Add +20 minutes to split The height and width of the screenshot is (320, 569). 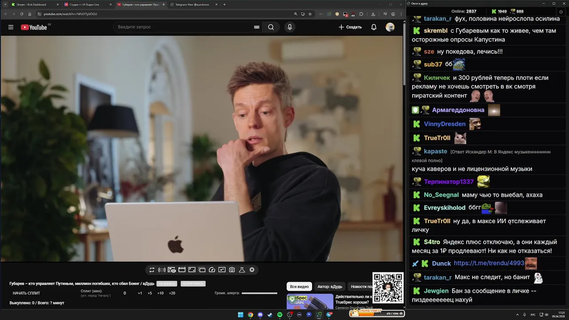click(172, 293)
